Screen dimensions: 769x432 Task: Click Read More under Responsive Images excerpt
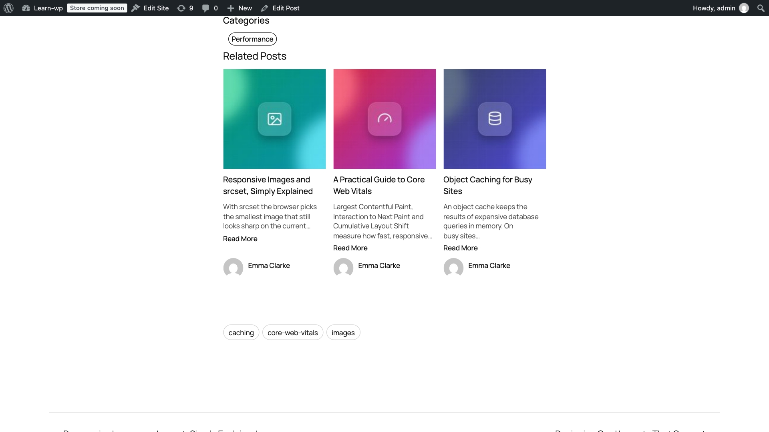240,238
